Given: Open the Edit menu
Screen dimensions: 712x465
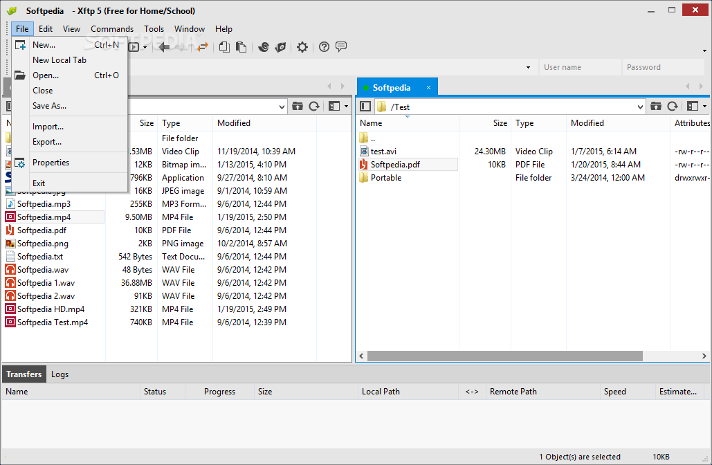Looking at the screenshot, I should tap(46, 28).
